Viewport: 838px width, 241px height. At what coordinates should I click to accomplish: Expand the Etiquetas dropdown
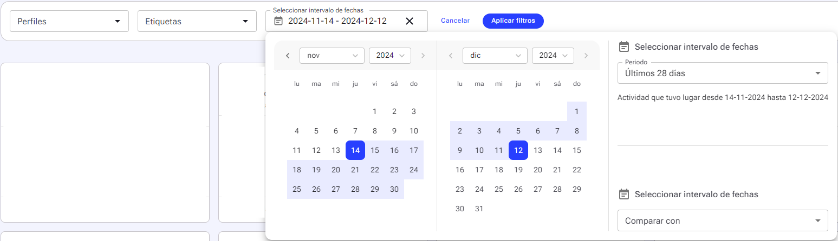coord(197,21)
